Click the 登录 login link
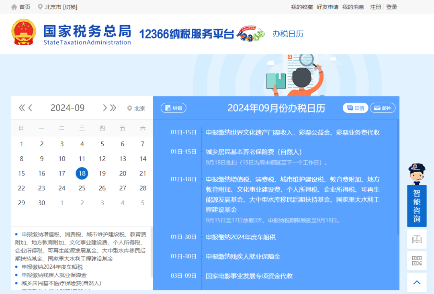The height and width of the screenshot is (294, 434). click(391, 6)
